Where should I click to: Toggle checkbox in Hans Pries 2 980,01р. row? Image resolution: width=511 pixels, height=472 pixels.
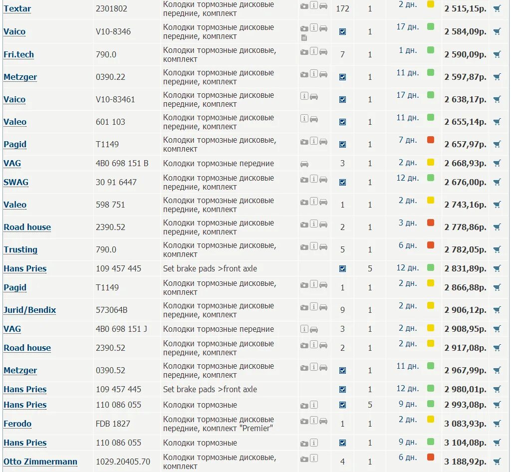tap(342, 389)
